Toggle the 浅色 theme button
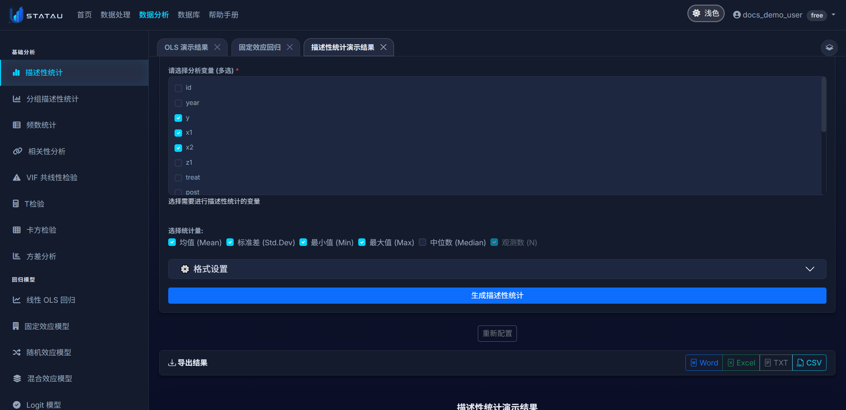This screenshot has width=846, height=410. 706,13
